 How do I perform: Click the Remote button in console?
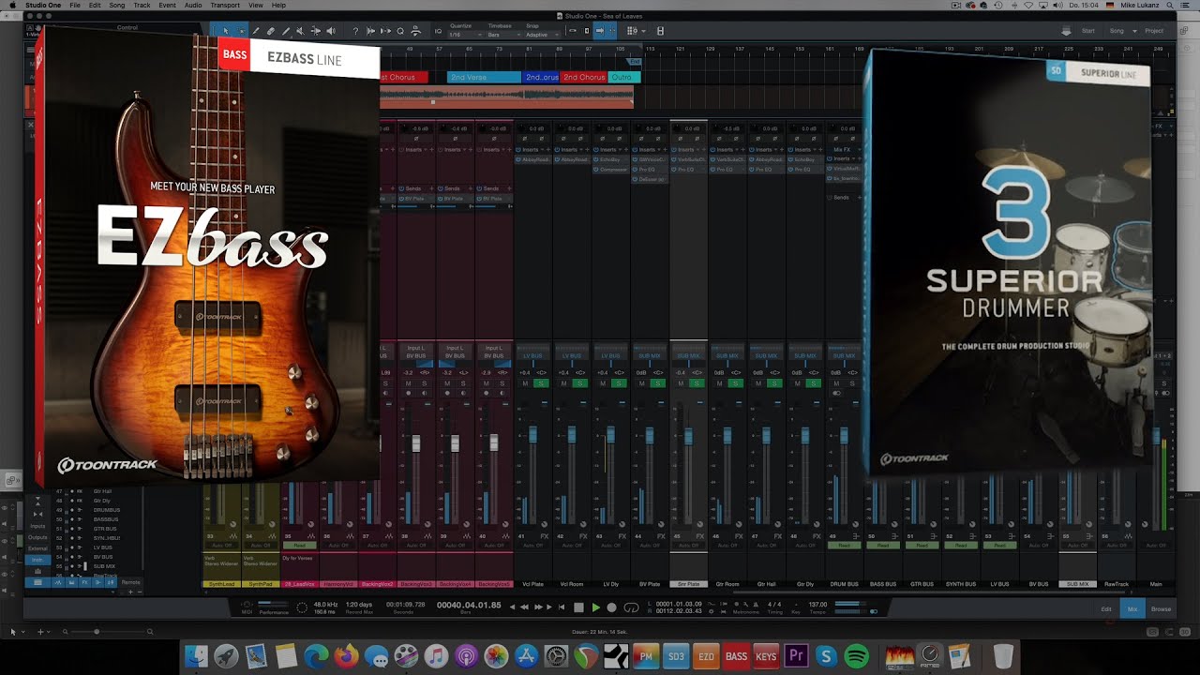[x=131, y=582]
